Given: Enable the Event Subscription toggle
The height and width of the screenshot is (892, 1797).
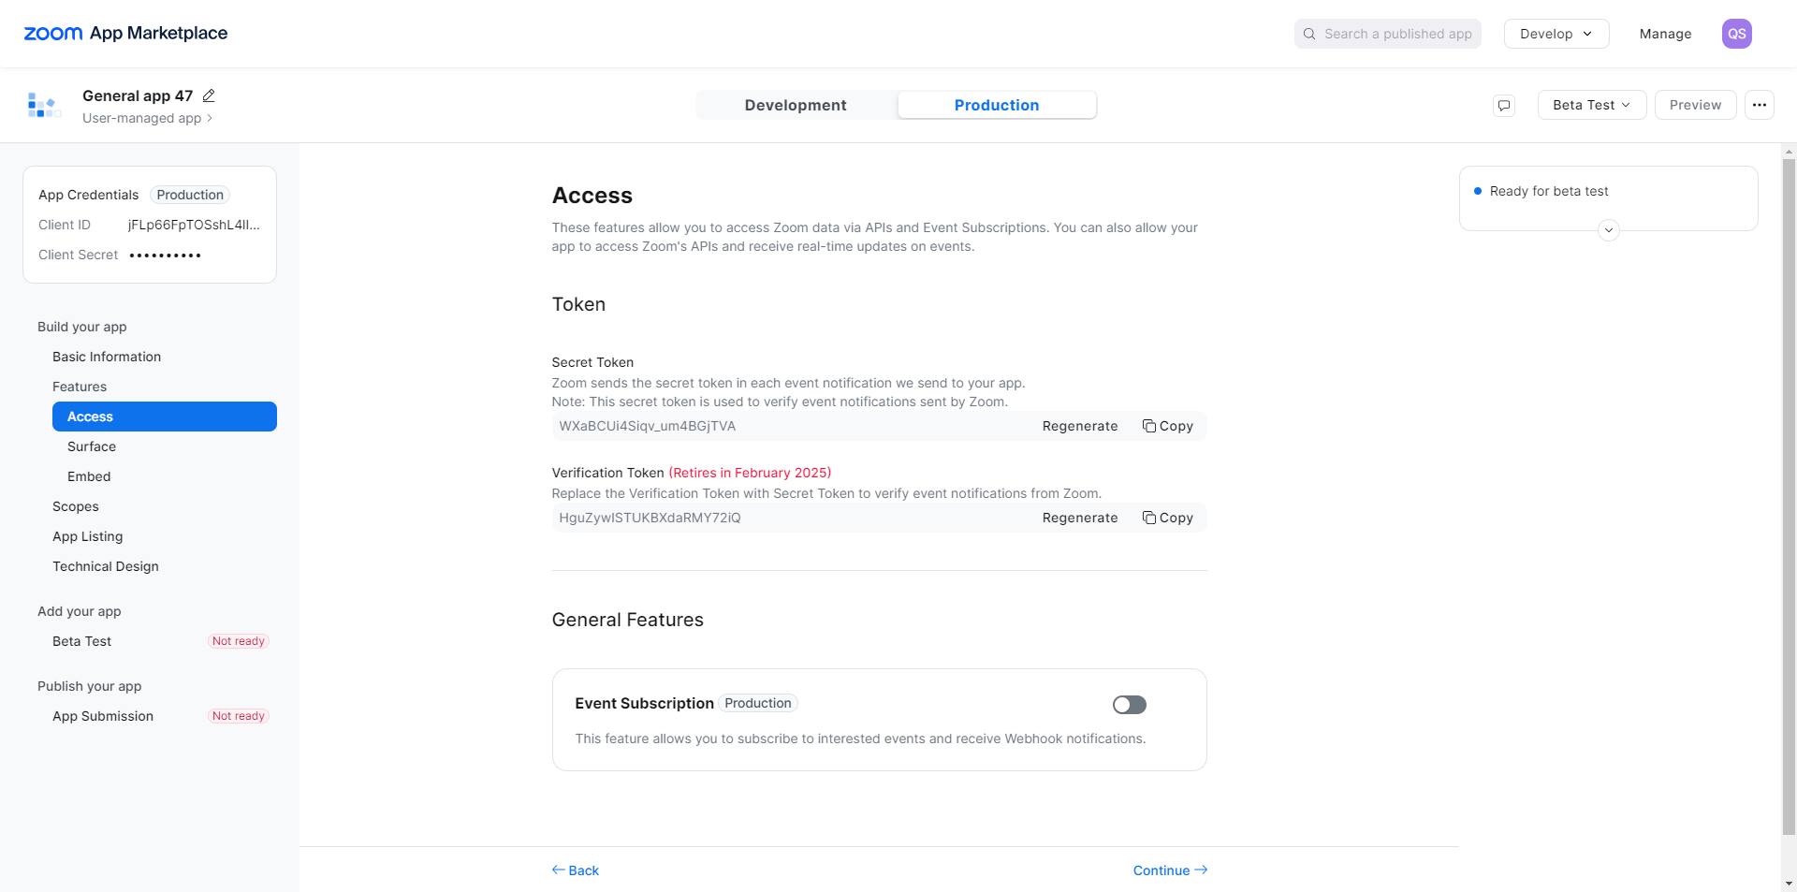Looking at the screenshot, I should 1129,705.
